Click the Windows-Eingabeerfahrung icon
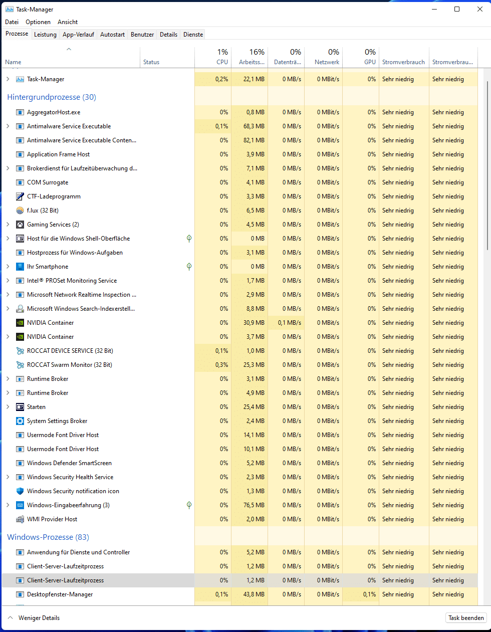This screenshot has width=491, height=632. pyautogui.click(x=20, y=505)
